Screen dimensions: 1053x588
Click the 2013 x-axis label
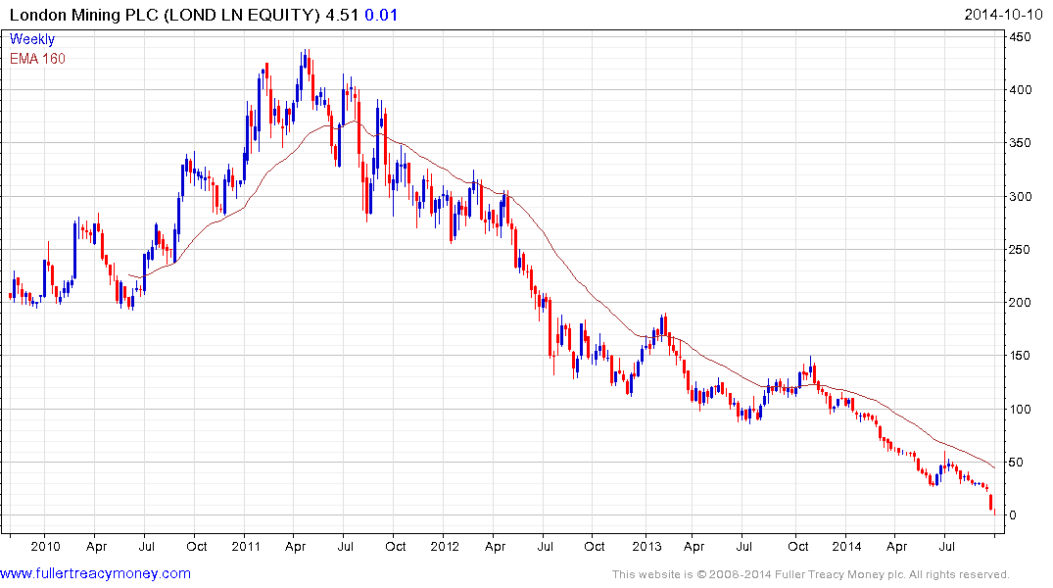coord(646,546)
